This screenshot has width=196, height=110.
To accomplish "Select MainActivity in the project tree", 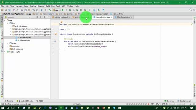I will pos(25,40).
